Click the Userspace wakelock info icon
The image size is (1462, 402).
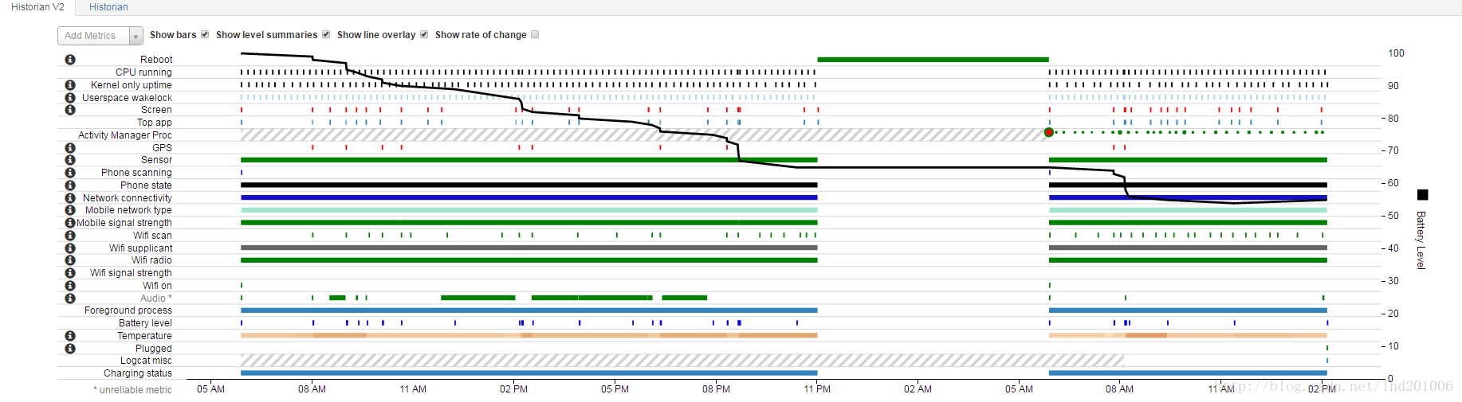[x=70, y=98]
